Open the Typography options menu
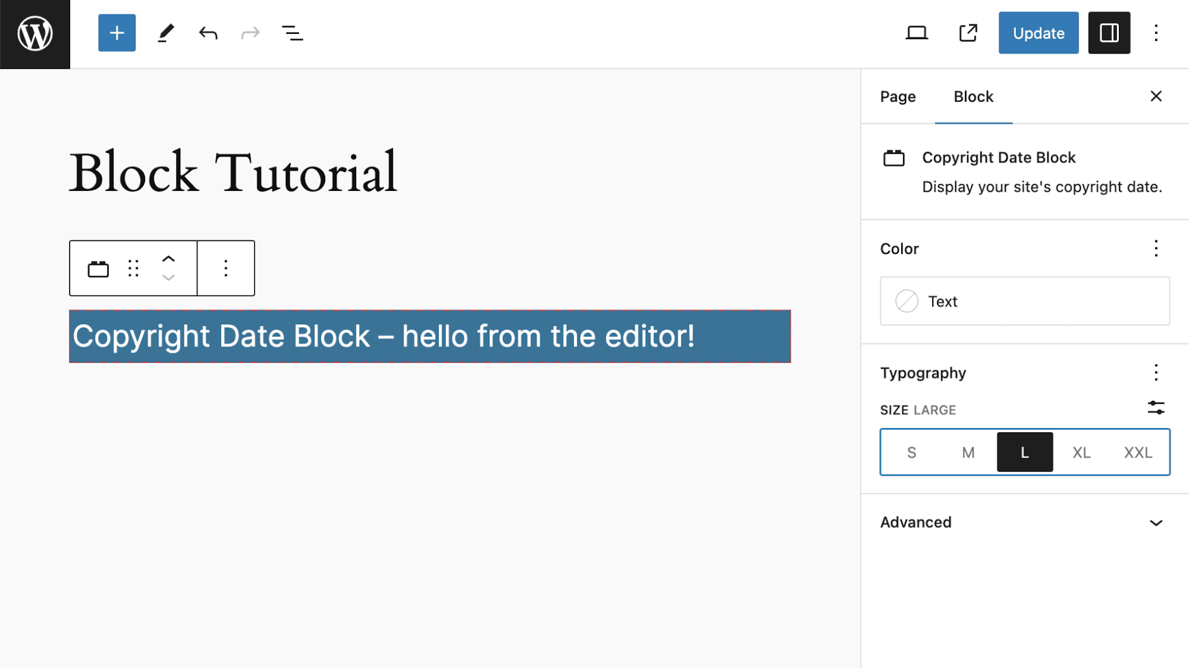The image size is (1189, 669). (1156, 372)
